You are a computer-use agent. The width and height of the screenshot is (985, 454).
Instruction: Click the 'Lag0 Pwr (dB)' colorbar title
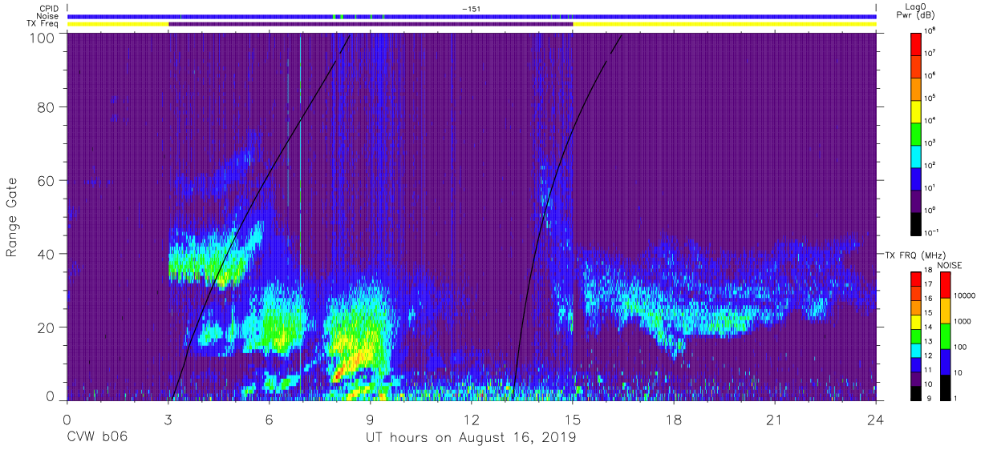click(x=918, y=12)
